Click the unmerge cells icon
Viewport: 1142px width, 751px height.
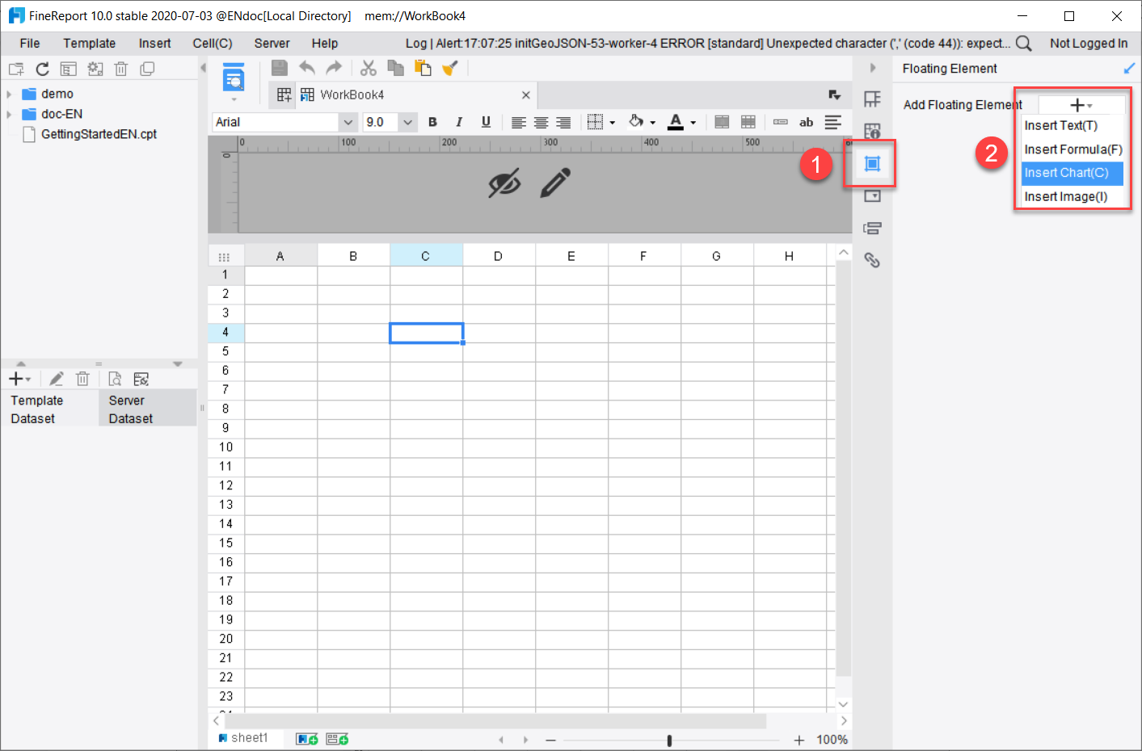coord(748,122)
